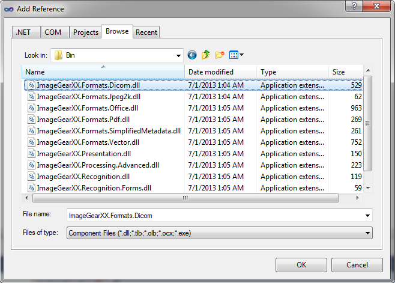Select ImageGearXX.Recognition.dll file name
This screenshot has width=395, height=283.
pos(83,177)
